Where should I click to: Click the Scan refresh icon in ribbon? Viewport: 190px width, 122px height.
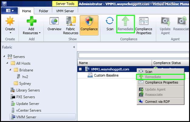tap(110, 21)
